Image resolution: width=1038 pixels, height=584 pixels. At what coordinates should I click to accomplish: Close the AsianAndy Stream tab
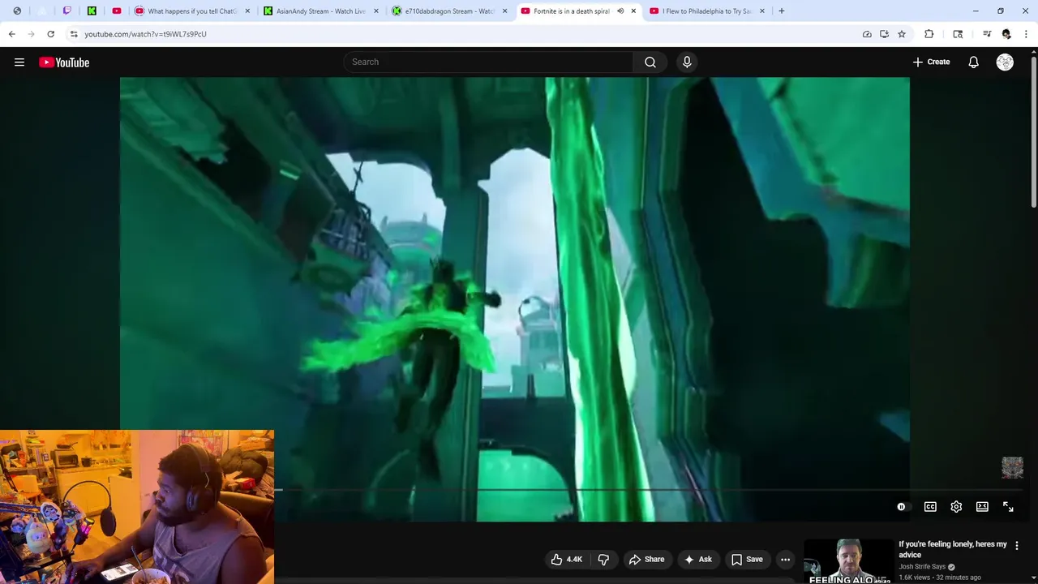[376, 11]
